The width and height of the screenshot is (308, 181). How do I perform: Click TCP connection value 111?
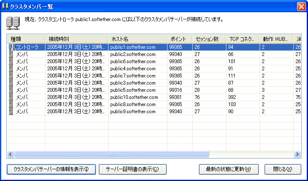[232, 76]
